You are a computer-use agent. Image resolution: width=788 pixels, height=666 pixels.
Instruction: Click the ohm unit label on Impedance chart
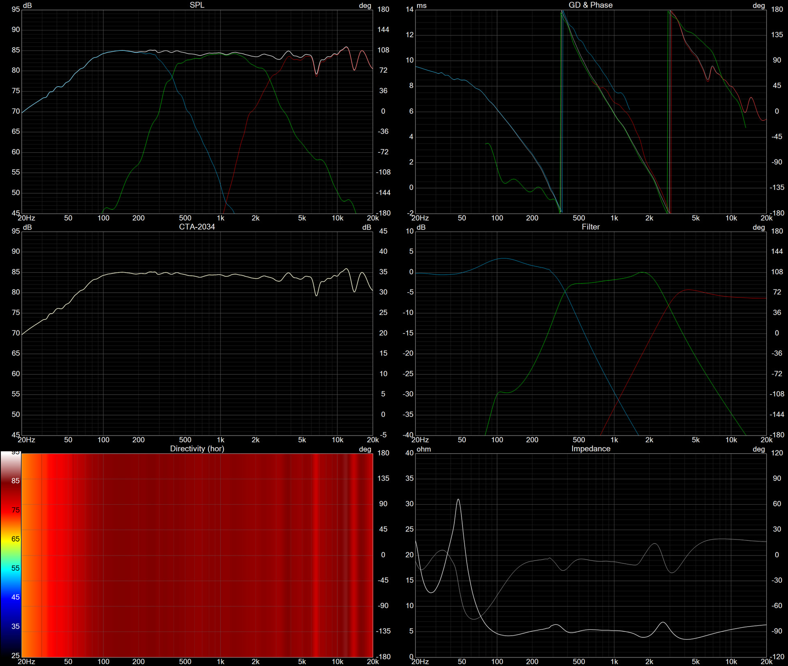pyautogui.click(x=424, y=449)
